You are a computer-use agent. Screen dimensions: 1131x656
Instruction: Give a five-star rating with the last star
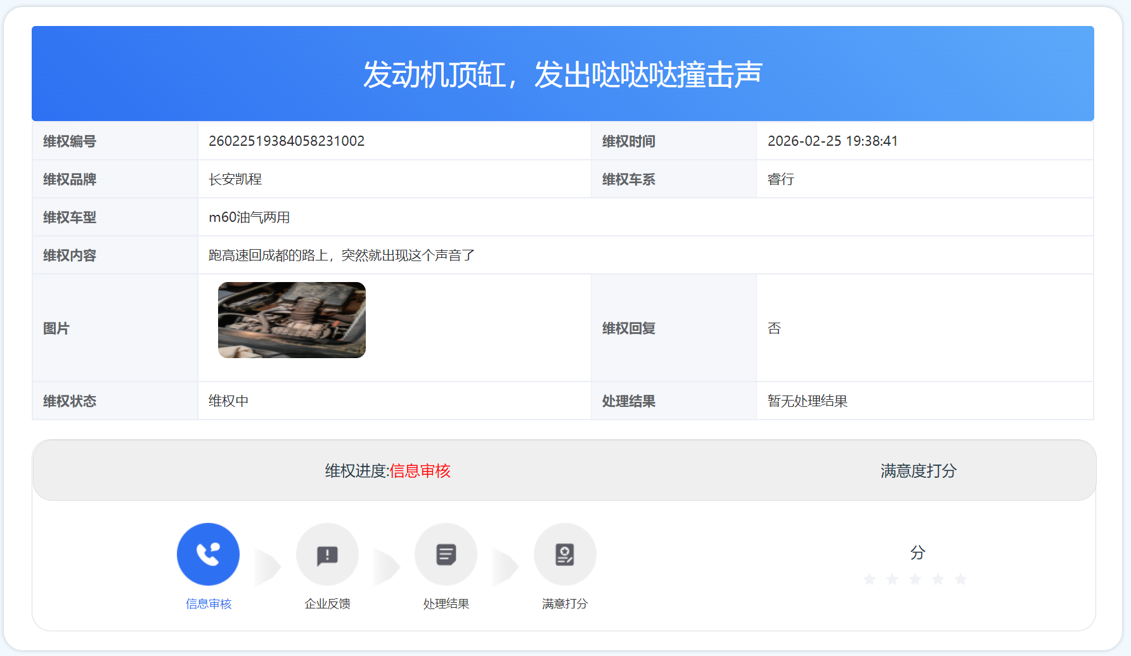(960, 579)
